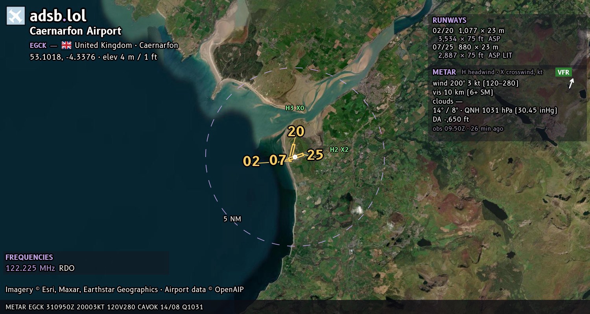Click the adsb.lol site title

coord(58,16)
